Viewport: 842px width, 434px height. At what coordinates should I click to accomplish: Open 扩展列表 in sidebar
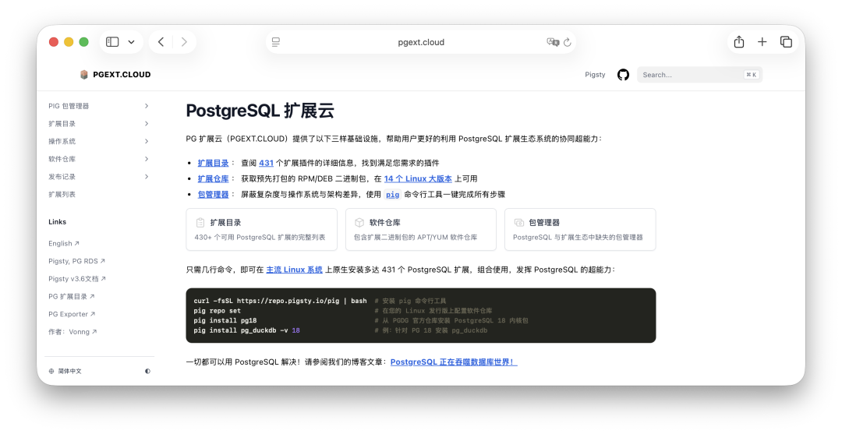pos(62,194)
